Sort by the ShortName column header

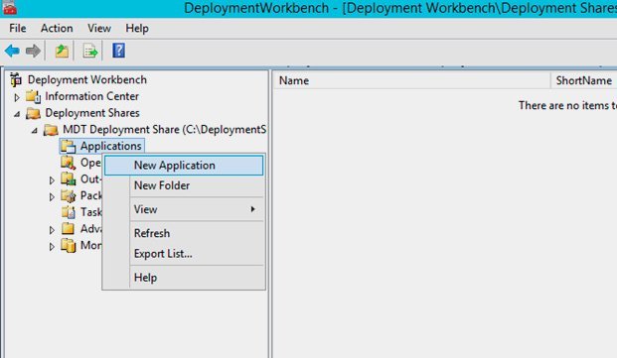click(584, 80)
